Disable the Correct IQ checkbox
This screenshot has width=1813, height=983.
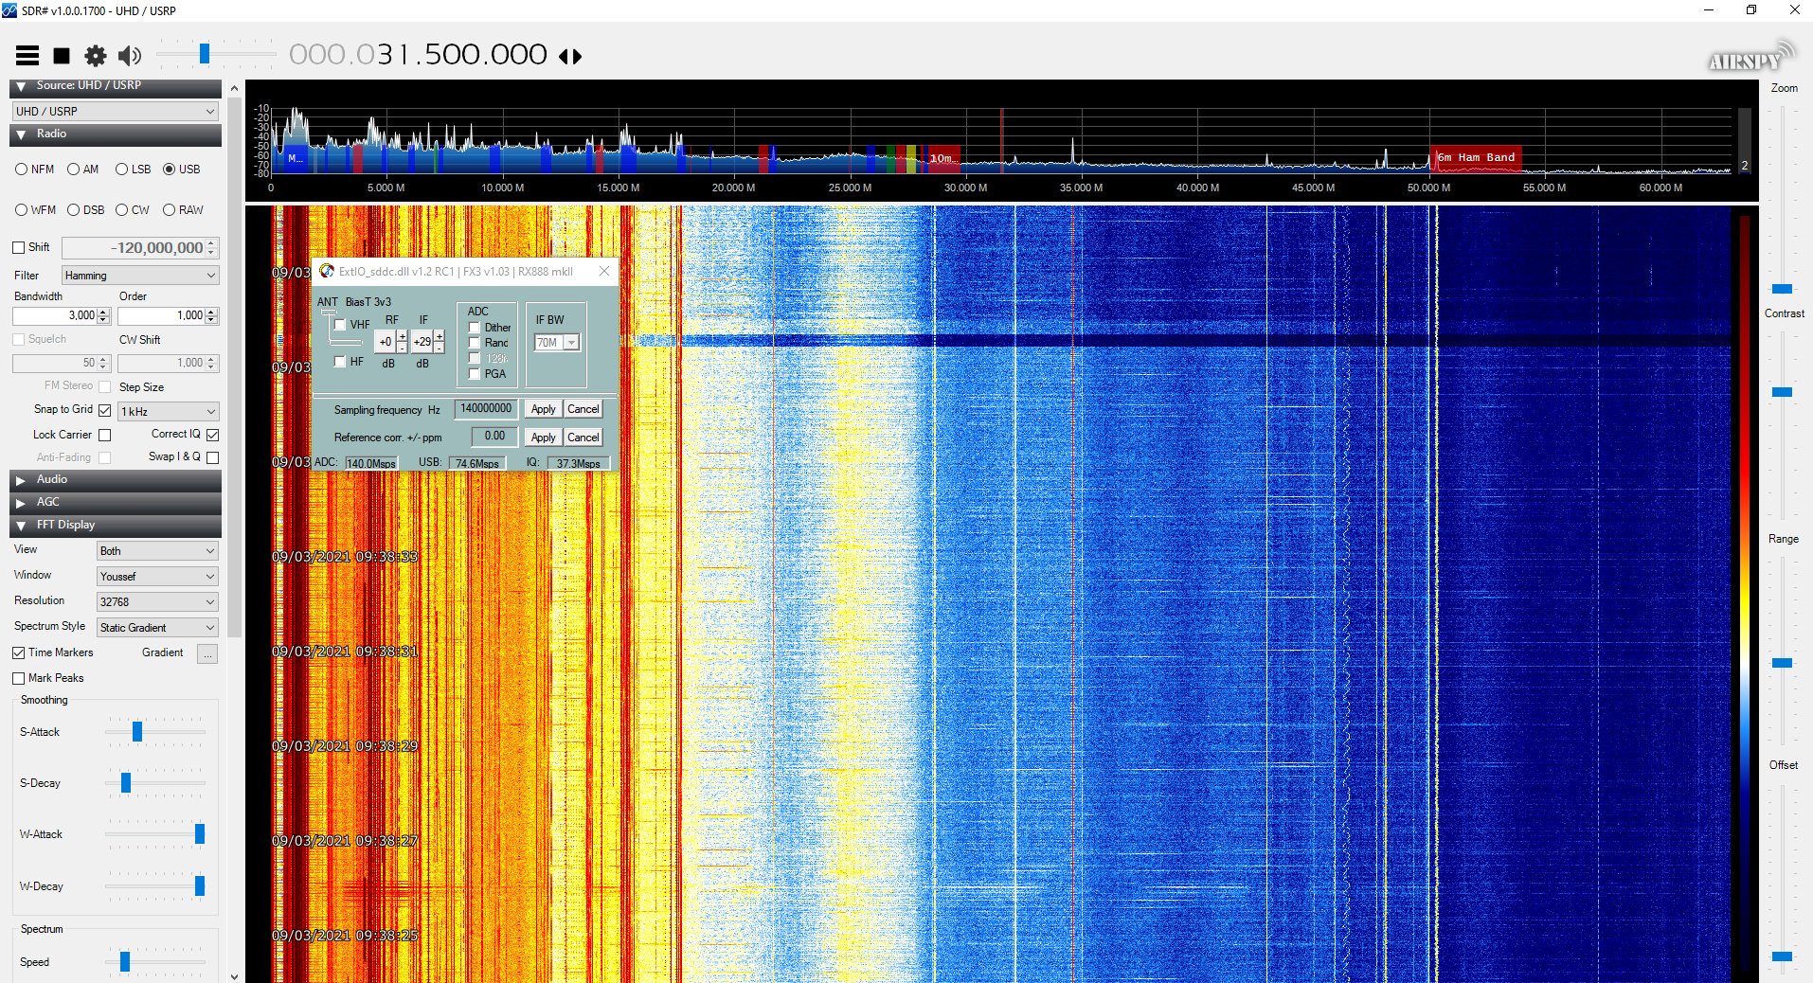213,435
